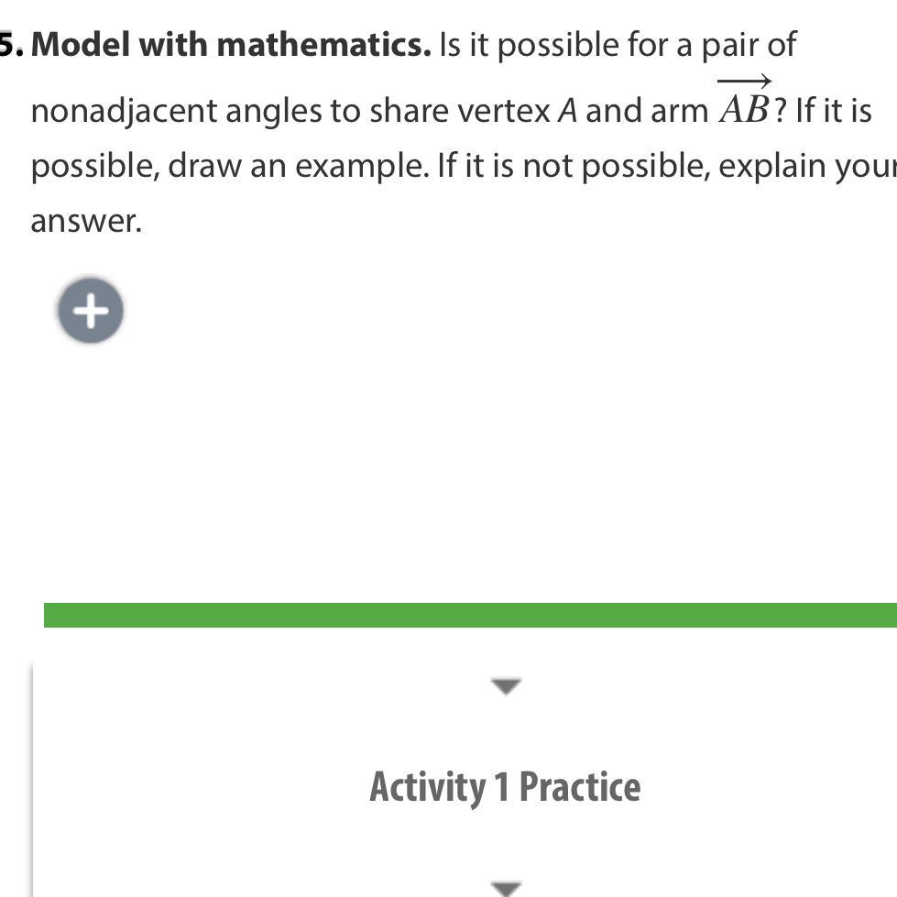Click the phrase 'pair of' in the first line
This screenshot has width=897, height=897.
coord(749,45)
